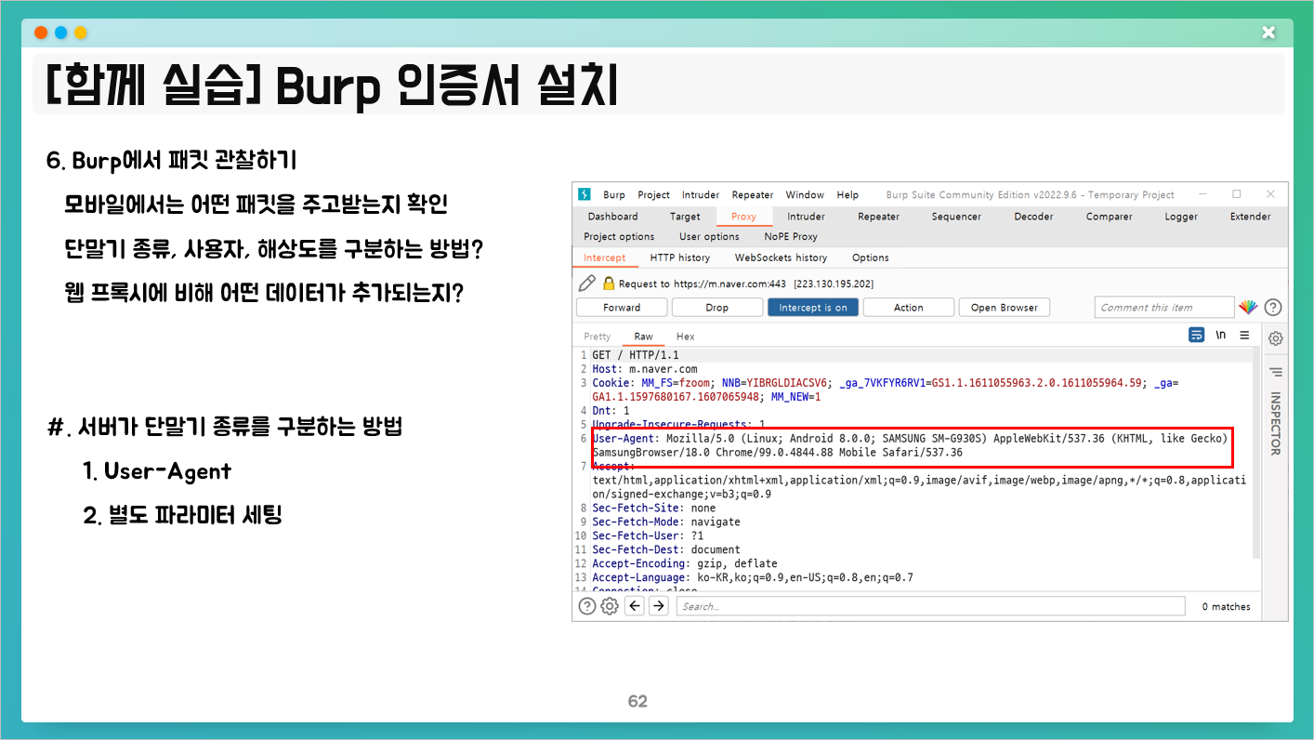1314x740 pixels.
Task: Open the Repeater menu in the menu bar
Action: point(753,195)
